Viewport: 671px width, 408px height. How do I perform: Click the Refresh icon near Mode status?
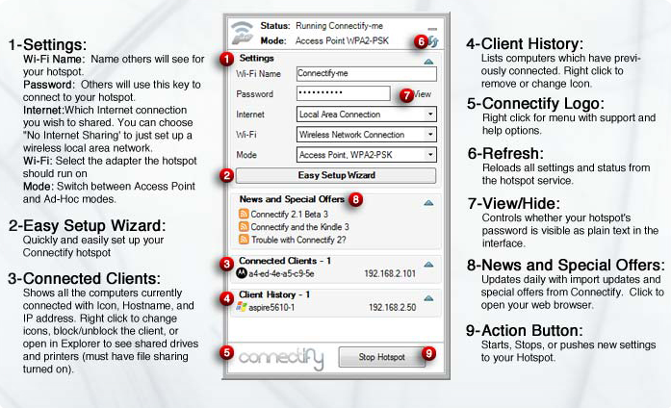pos(433,41)
